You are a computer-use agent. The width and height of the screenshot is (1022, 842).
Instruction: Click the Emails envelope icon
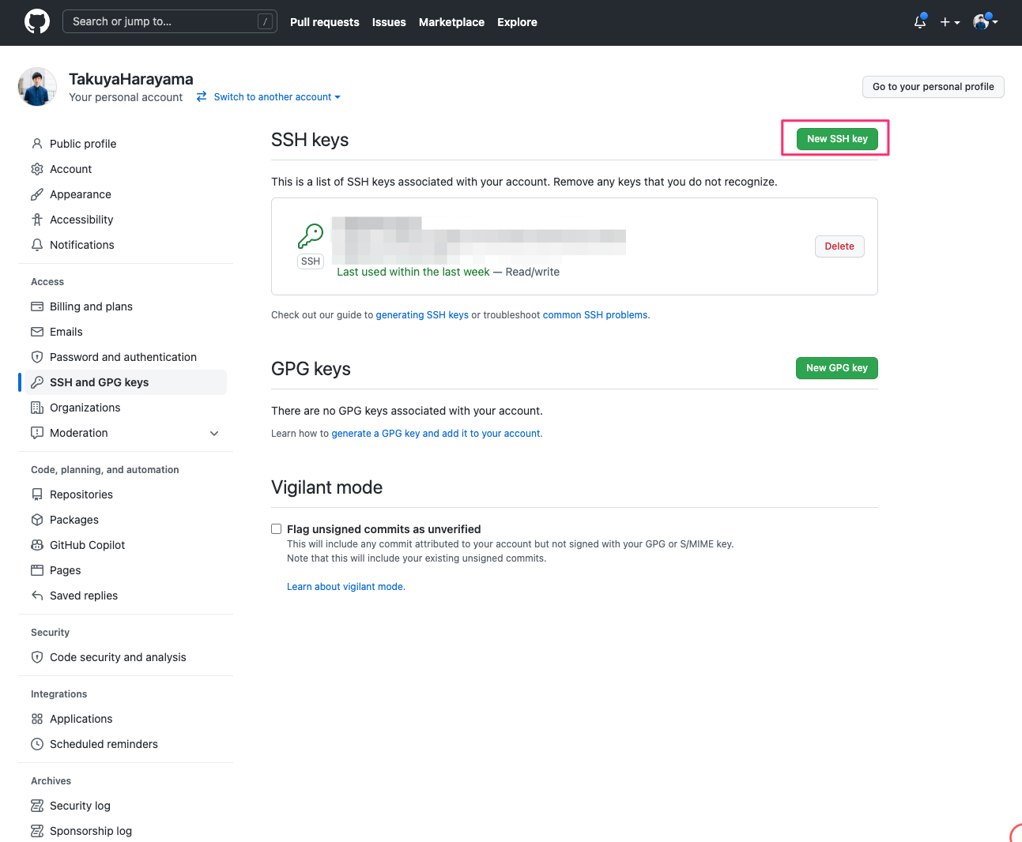[x=36, y=331]
